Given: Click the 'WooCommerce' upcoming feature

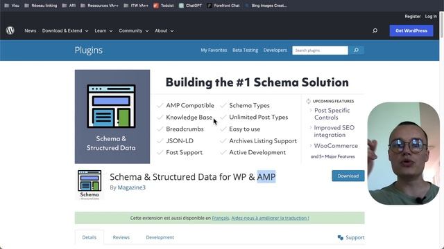Looking at the screenshot, I should (x=336, y=146).
